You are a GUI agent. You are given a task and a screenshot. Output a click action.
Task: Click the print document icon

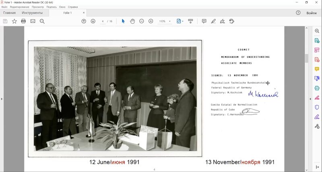[23, 21]
